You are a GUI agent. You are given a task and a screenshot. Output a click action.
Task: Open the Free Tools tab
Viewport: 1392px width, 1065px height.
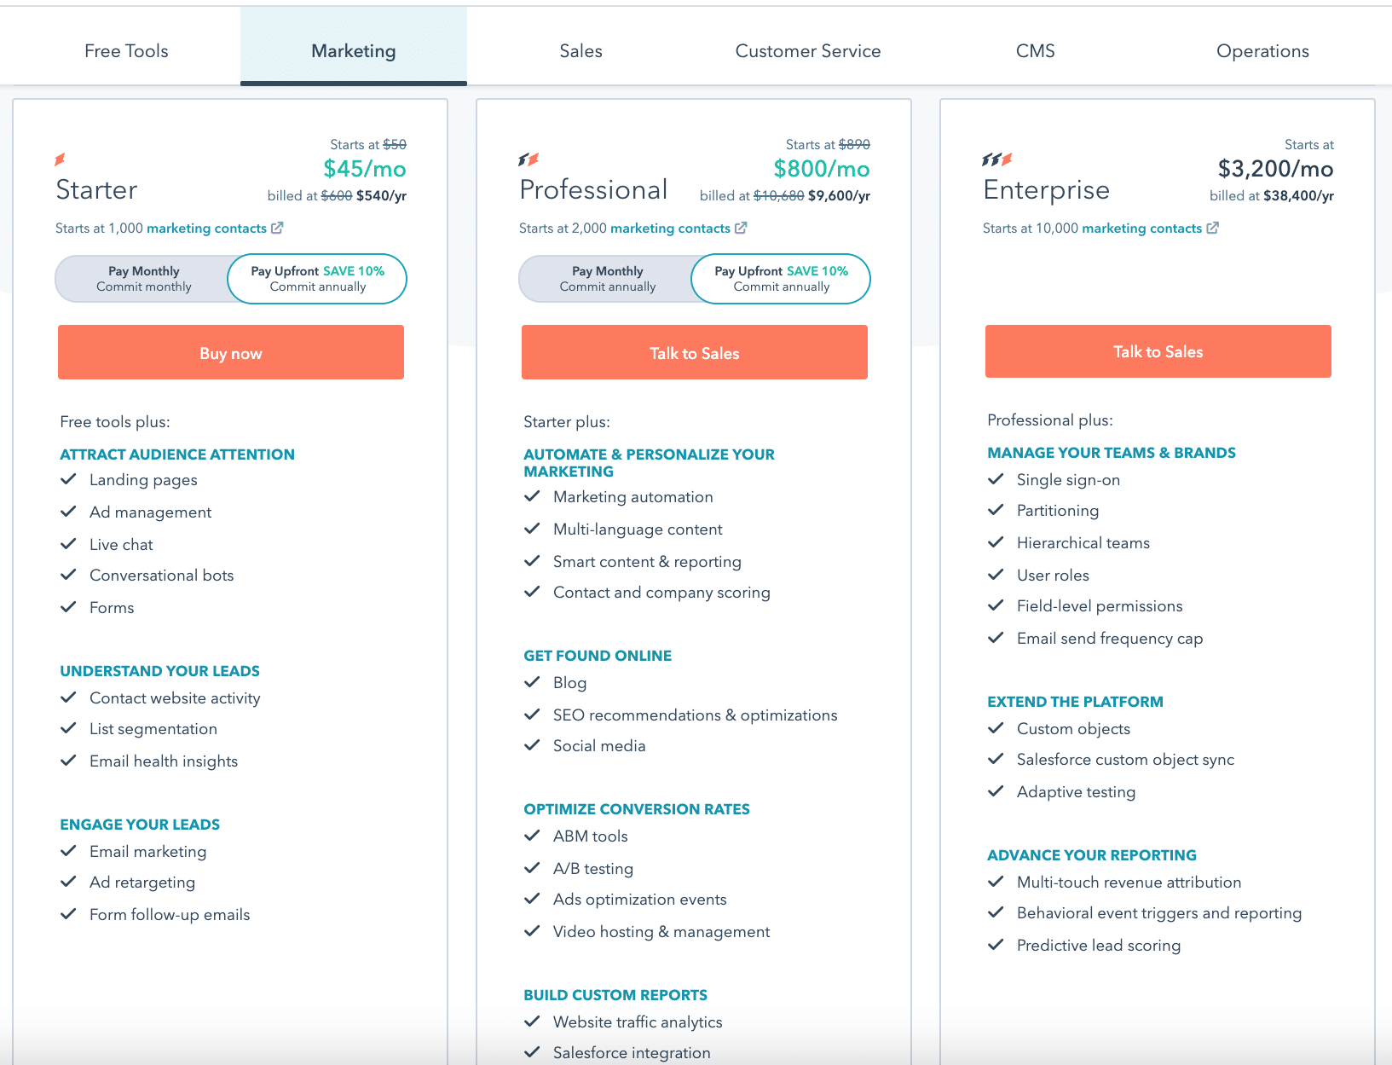[x=125, y=50]
